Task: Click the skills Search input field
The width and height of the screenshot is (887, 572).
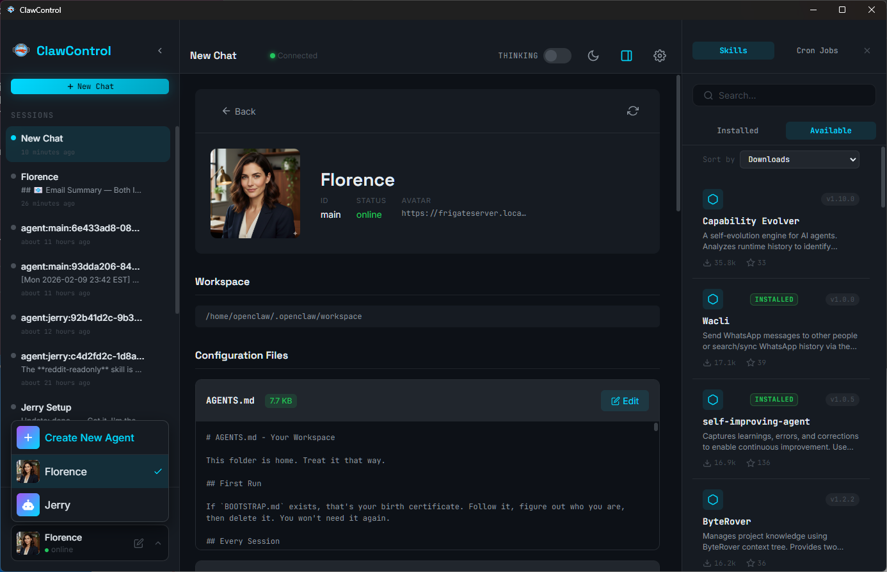Action: tap(783, 95)
